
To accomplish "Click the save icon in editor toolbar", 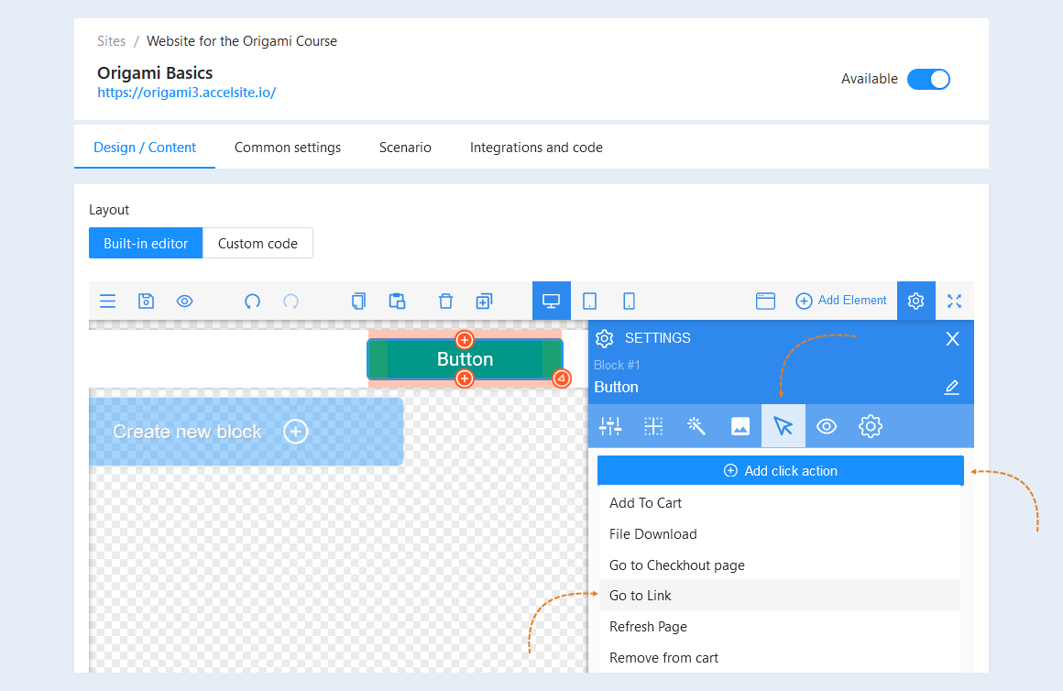I will click(146, 302).
